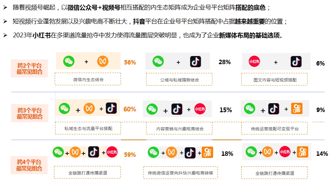Click the WeChat icon beside the 56% combination
The width and height of the screenshot is (333, 185).
(69, 61)
